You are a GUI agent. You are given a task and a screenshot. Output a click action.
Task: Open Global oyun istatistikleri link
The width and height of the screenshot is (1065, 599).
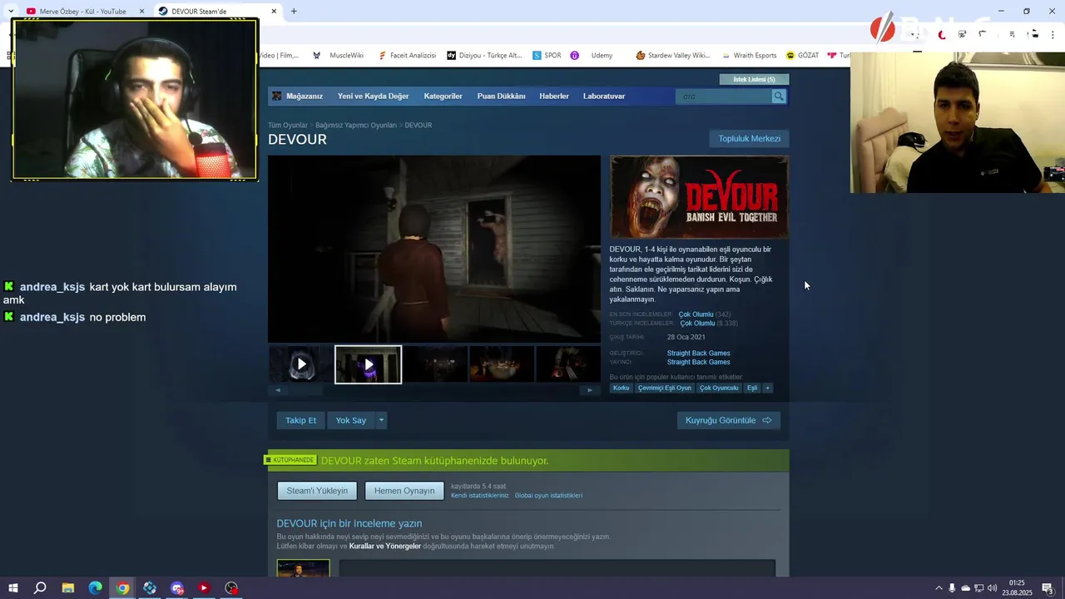pos(548,496)
